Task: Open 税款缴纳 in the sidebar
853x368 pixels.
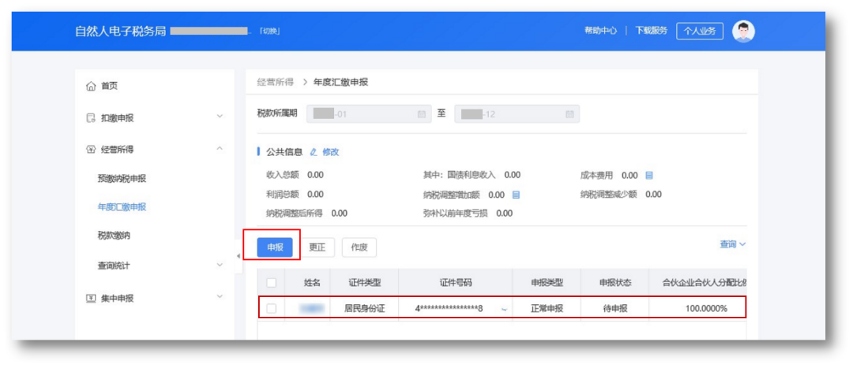Action: (114, 236)
